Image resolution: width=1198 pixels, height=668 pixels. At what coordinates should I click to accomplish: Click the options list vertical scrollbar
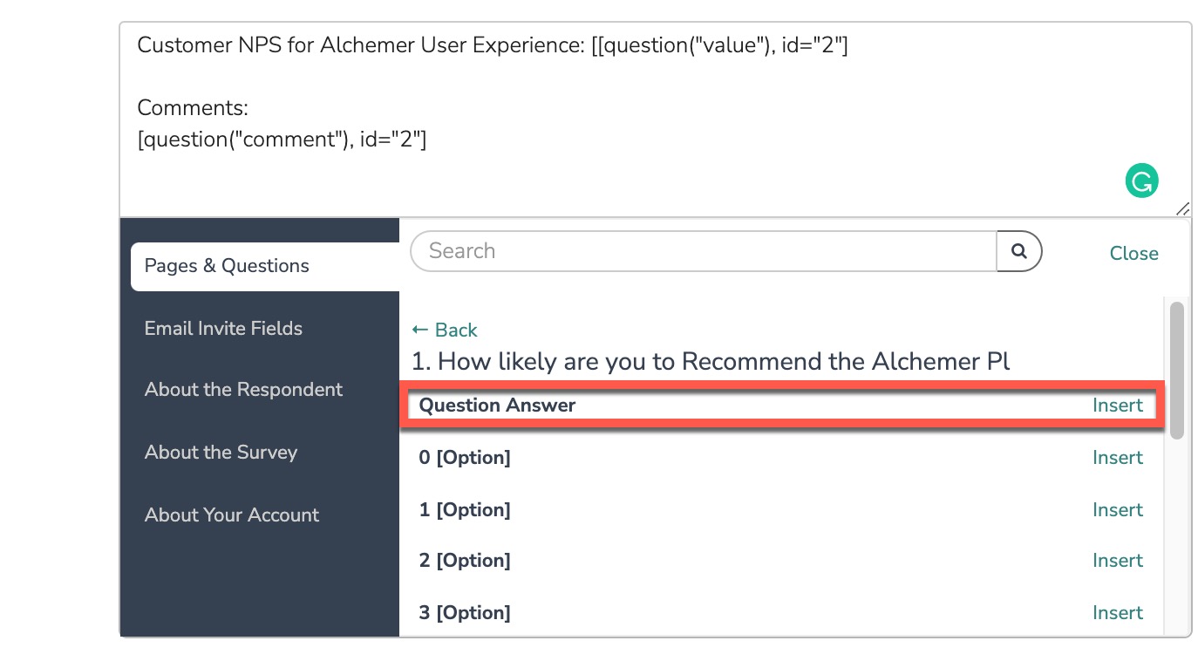(x=1177, y=371)
